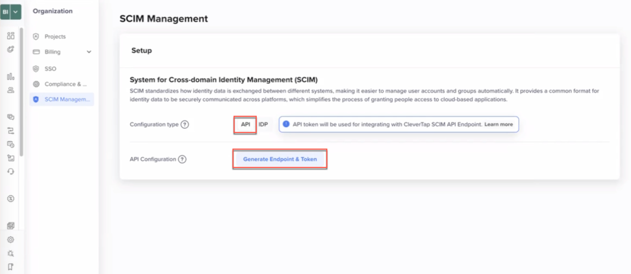Screen dimensions: 631x274
Task: Open the SSO settings page
Action: 50,69
